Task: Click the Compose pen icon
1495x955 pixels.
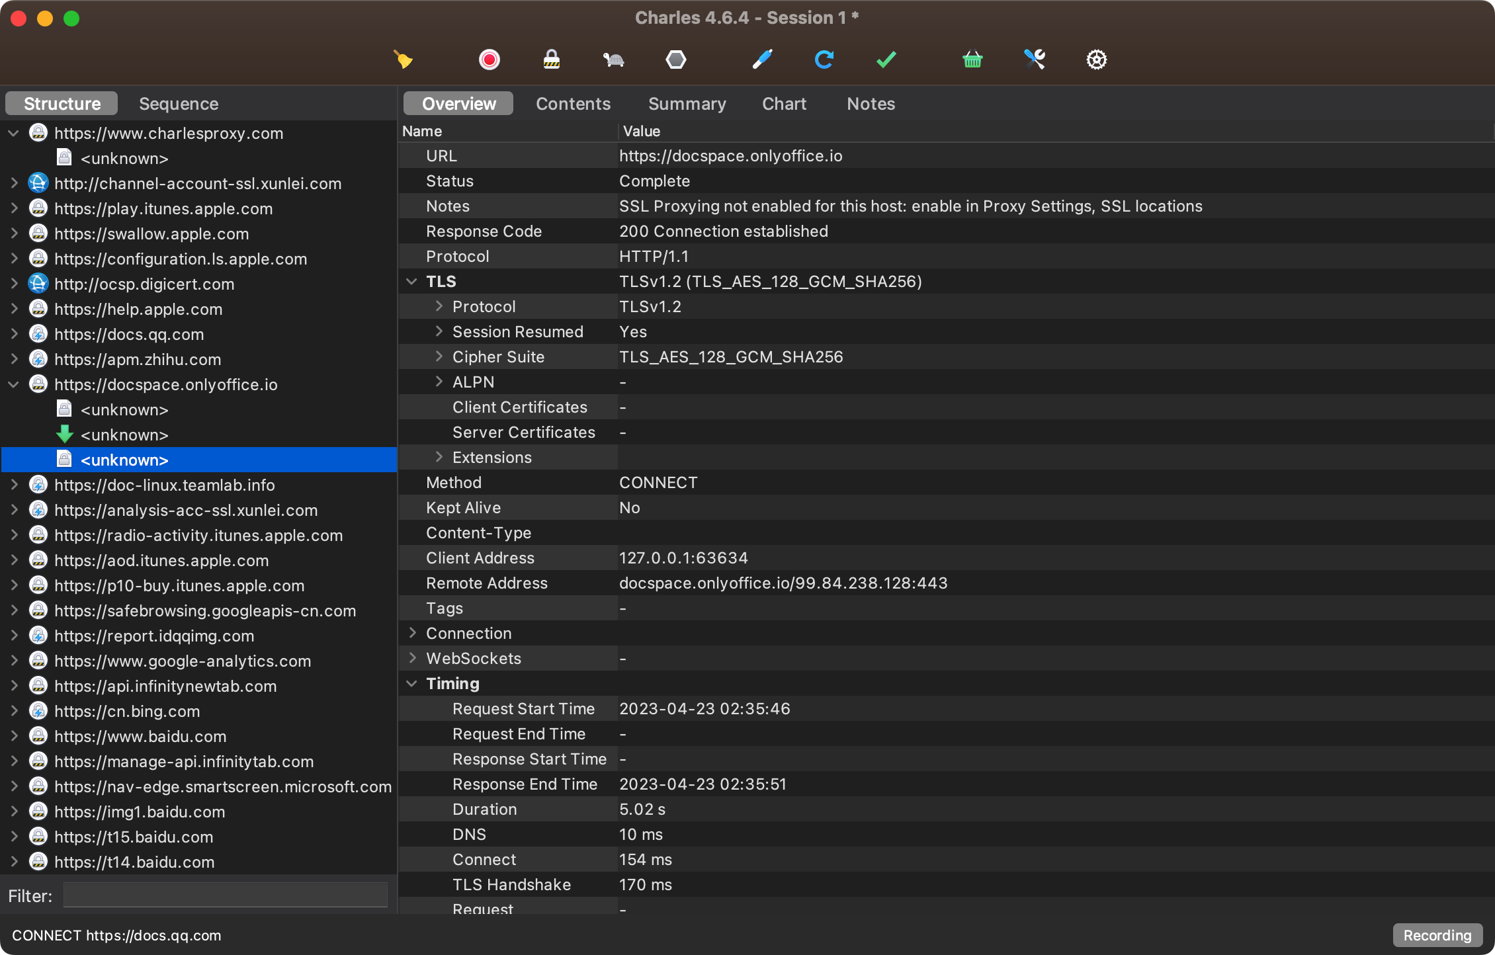Action: [763, 60]
